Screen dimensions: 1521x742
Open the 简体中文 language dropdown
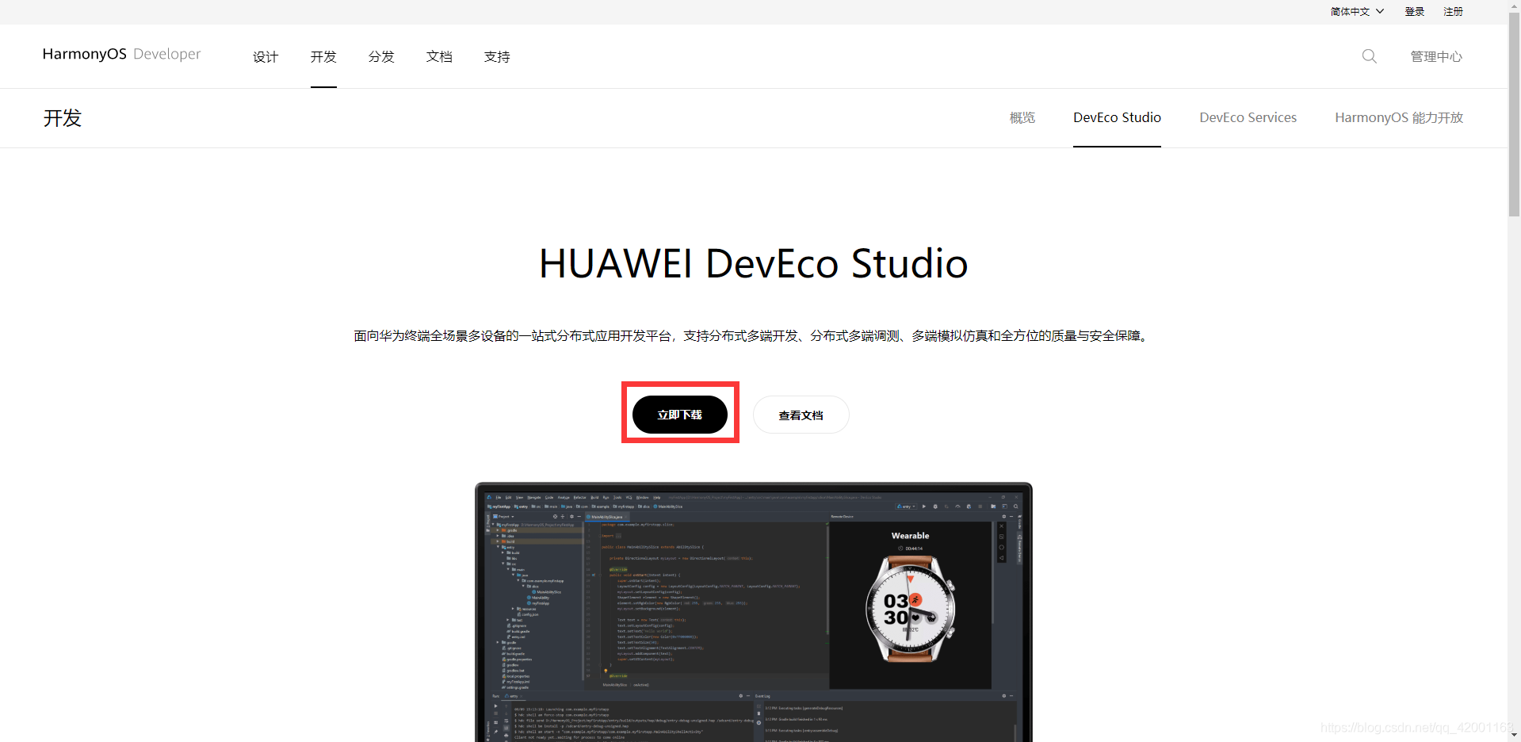pyautogui.click(x=1357, y=12)
